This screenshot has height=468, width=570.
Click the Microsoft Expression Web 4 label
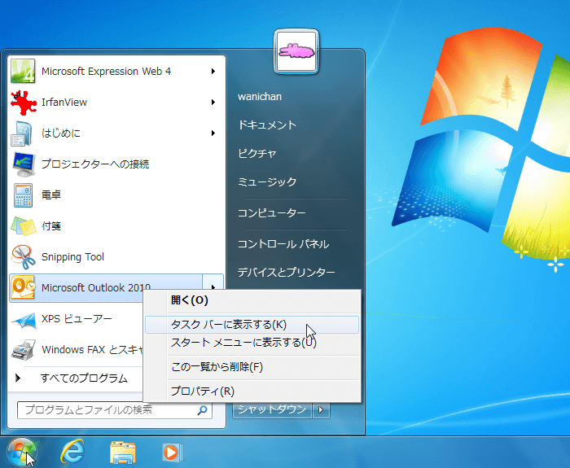pos(106,72)
